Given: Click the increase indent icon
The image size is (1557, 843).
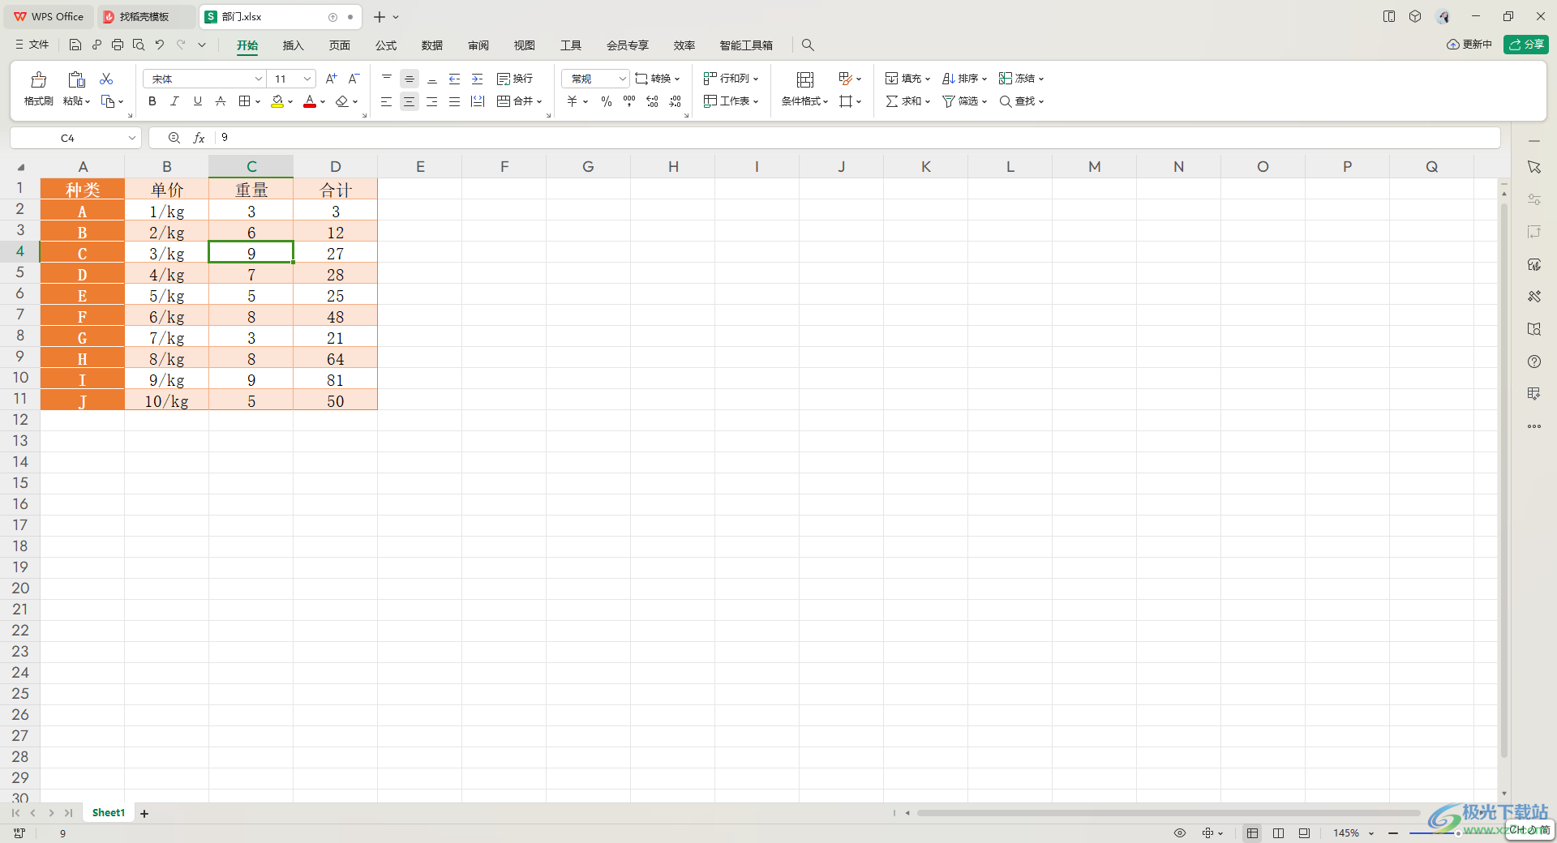Looking at the screenshot, I should (478, 79).
